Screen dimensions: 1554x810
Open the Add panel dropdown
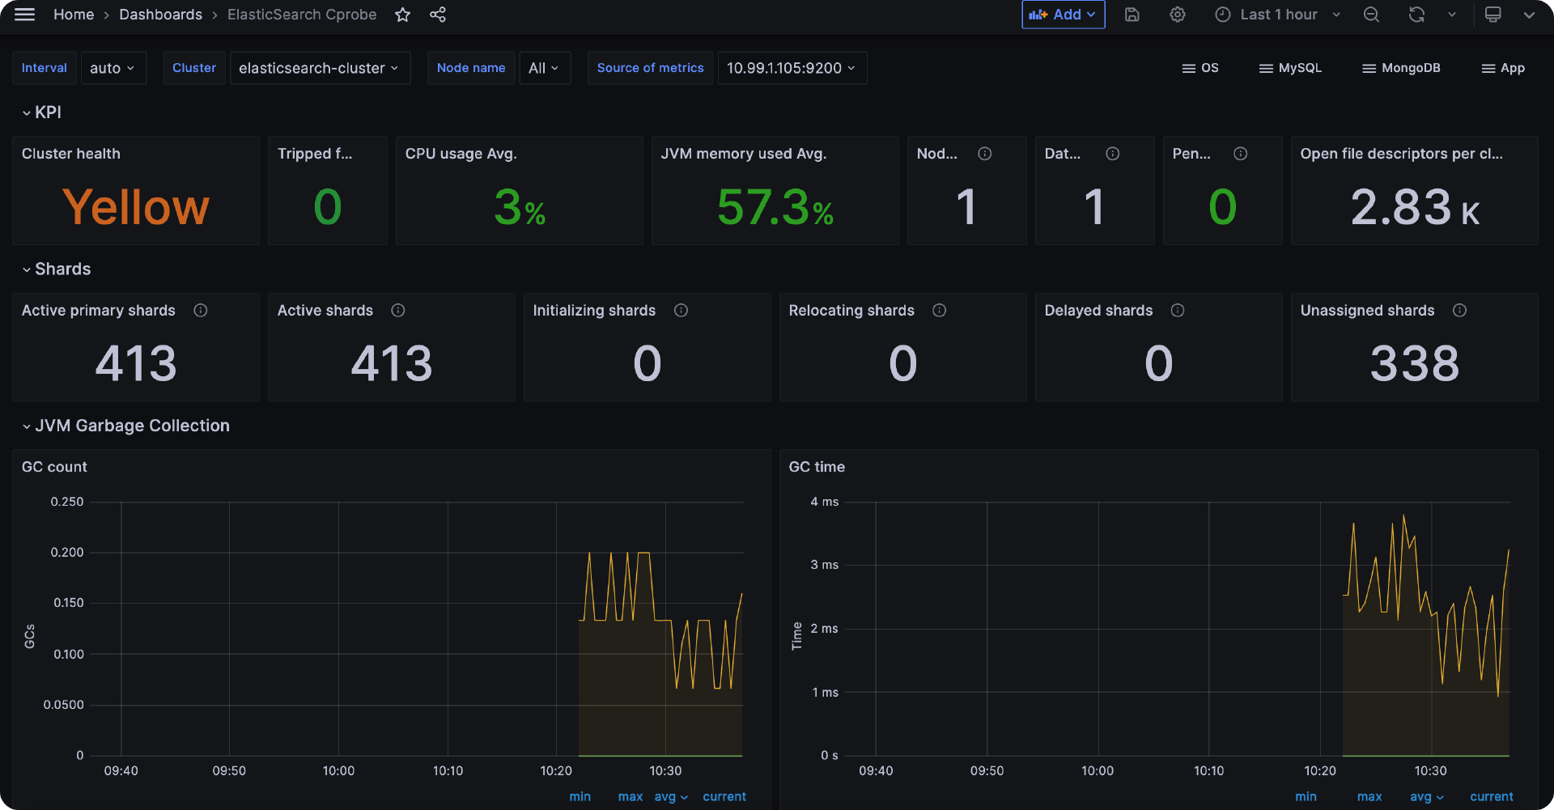click(1064, 15)
